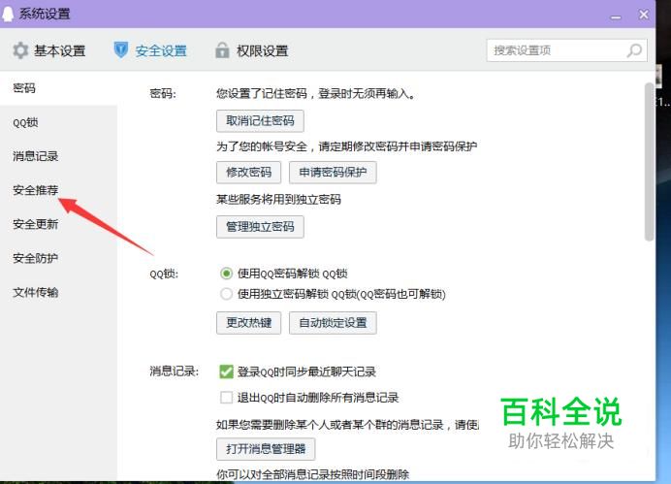
Task: Click the 更改热键 button
Action: click(x=248, y=323)
